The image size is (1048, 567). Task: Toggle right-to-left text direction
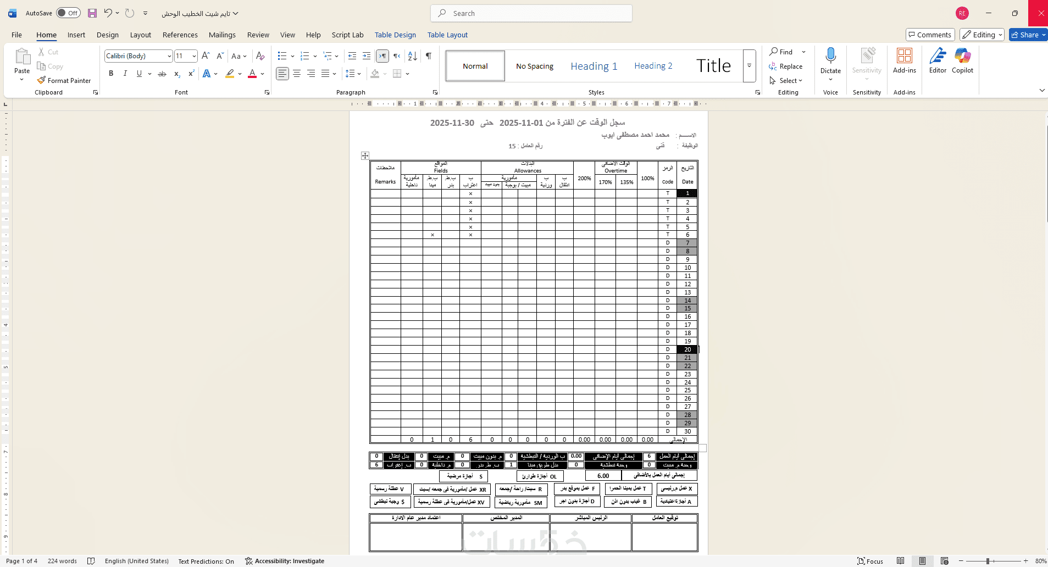397,56
